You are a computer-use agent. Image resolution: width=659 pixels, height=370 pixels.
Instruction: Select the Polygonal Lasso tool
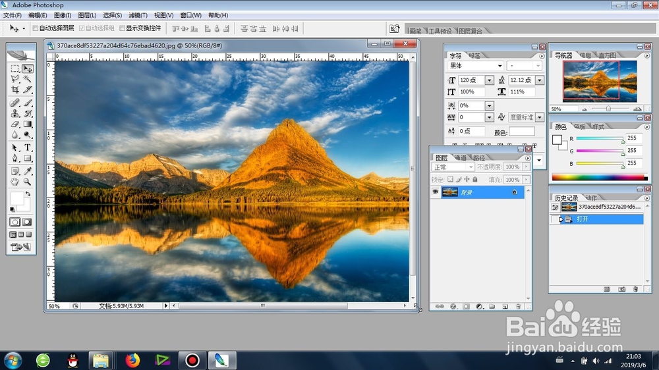click(14, 79)
